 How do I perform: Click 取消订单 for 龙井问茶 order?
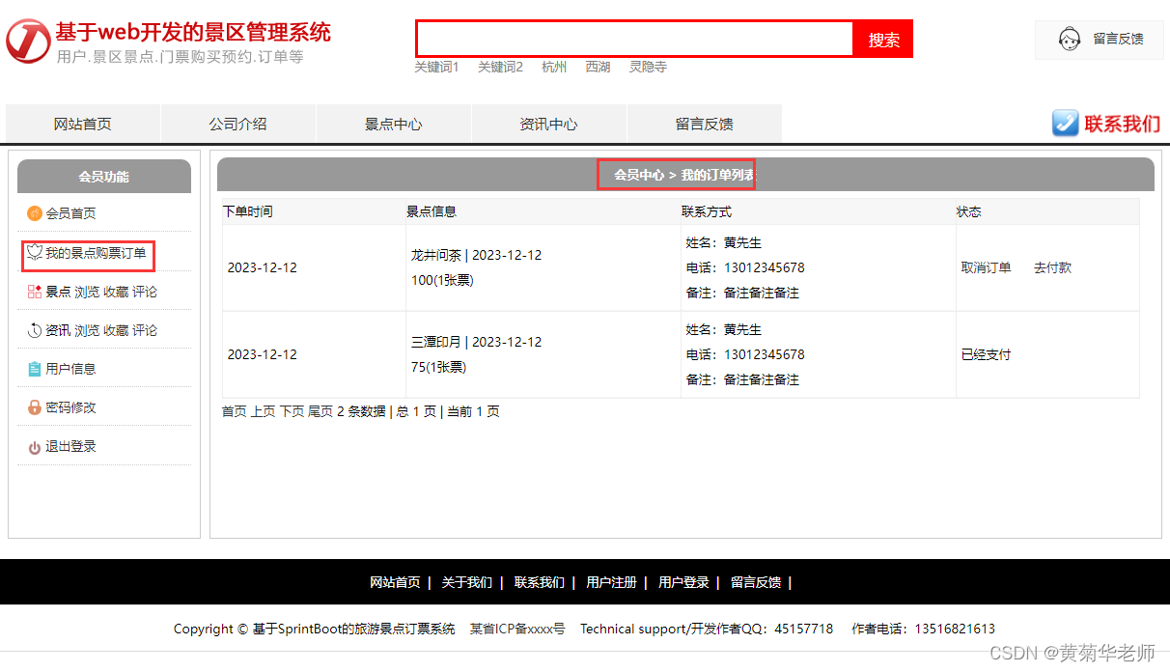pos(986,267)
